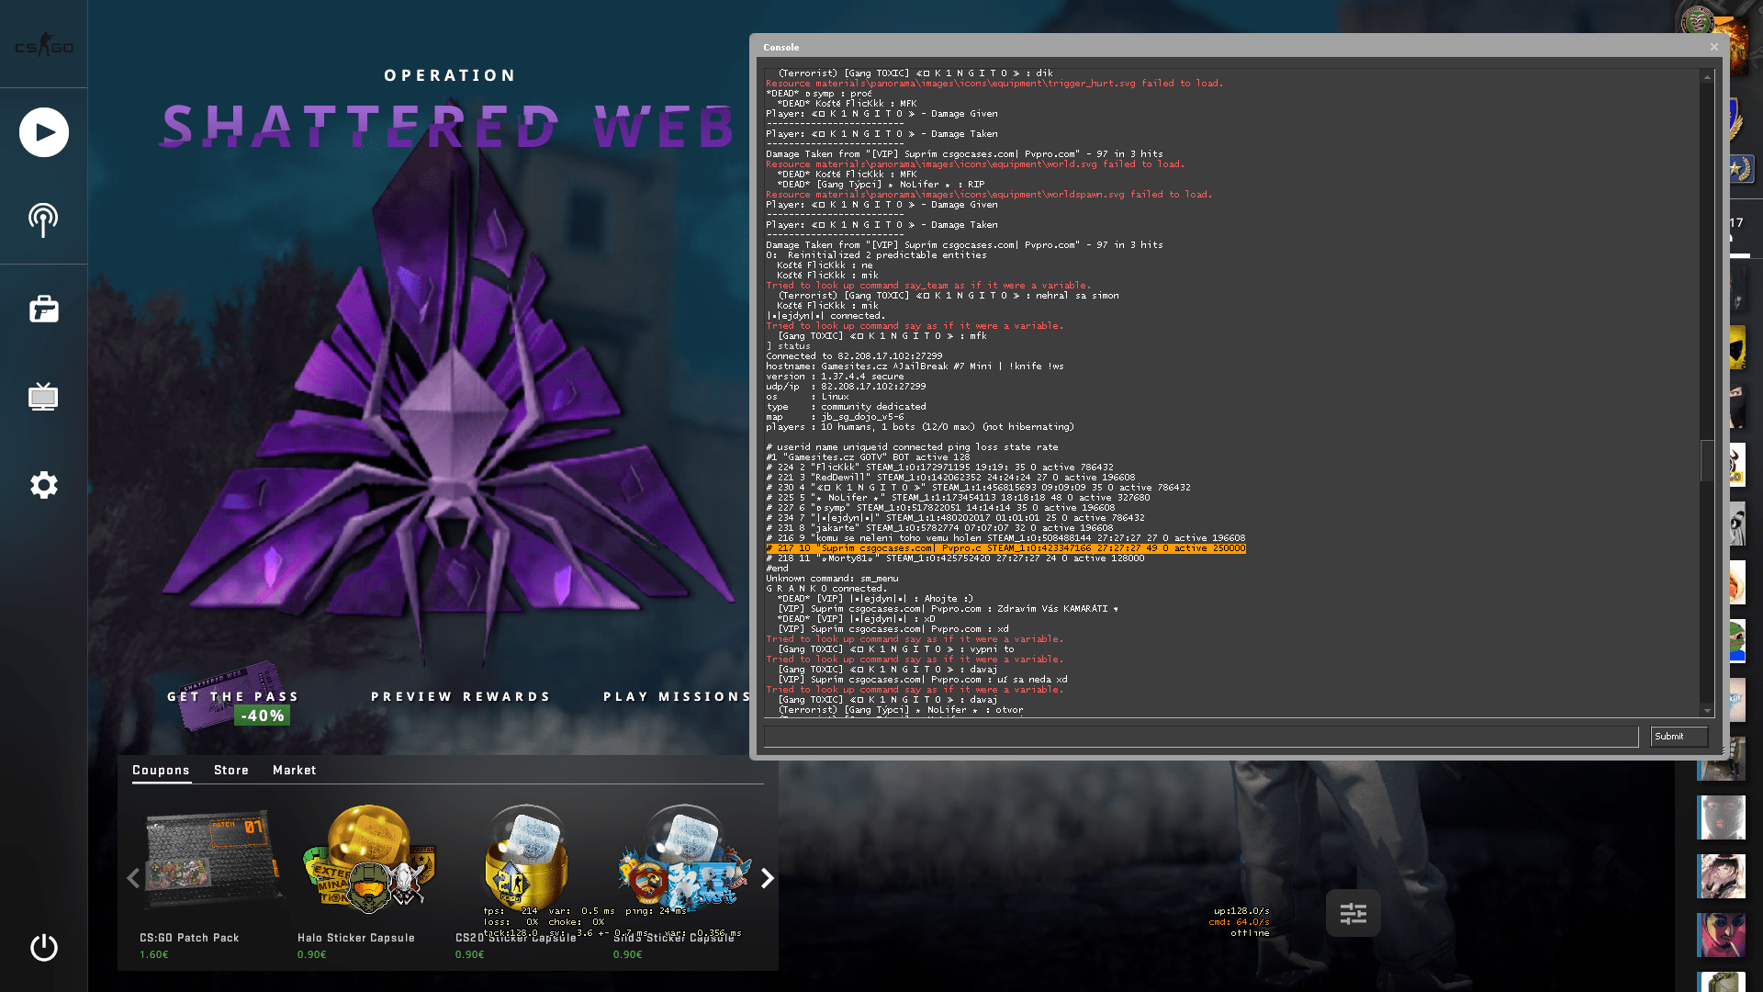The image size is (1763, 992).
Task: Click inside the console command input field
Action: (x=1194, y=736)
